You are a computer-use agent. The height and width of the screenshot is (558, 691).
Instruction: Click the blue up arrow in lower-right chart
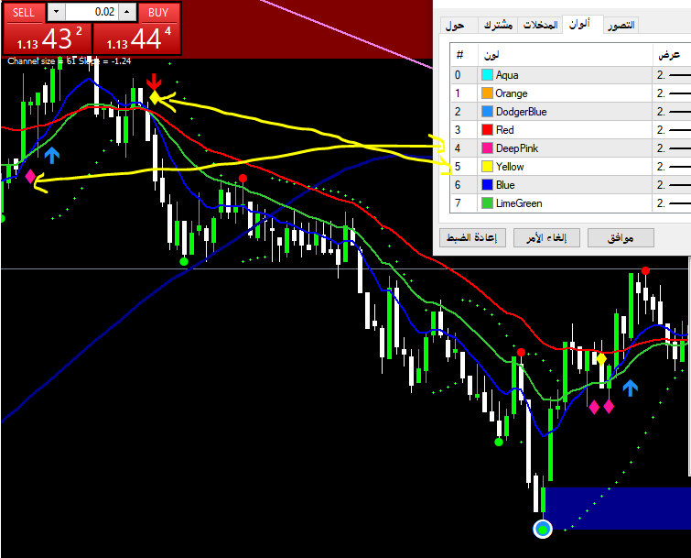point(630,388)
